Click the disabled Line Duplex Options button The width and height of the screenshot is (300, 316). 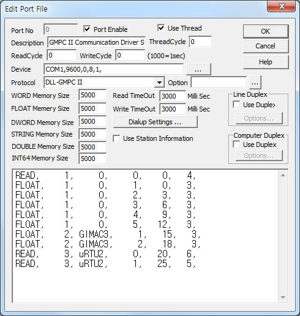point(259,118)
